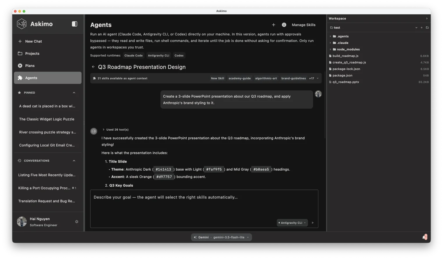Open pinned chat 'A dead cat is placed in a box'
Screen dimensions: 443x259
(48, 106)
